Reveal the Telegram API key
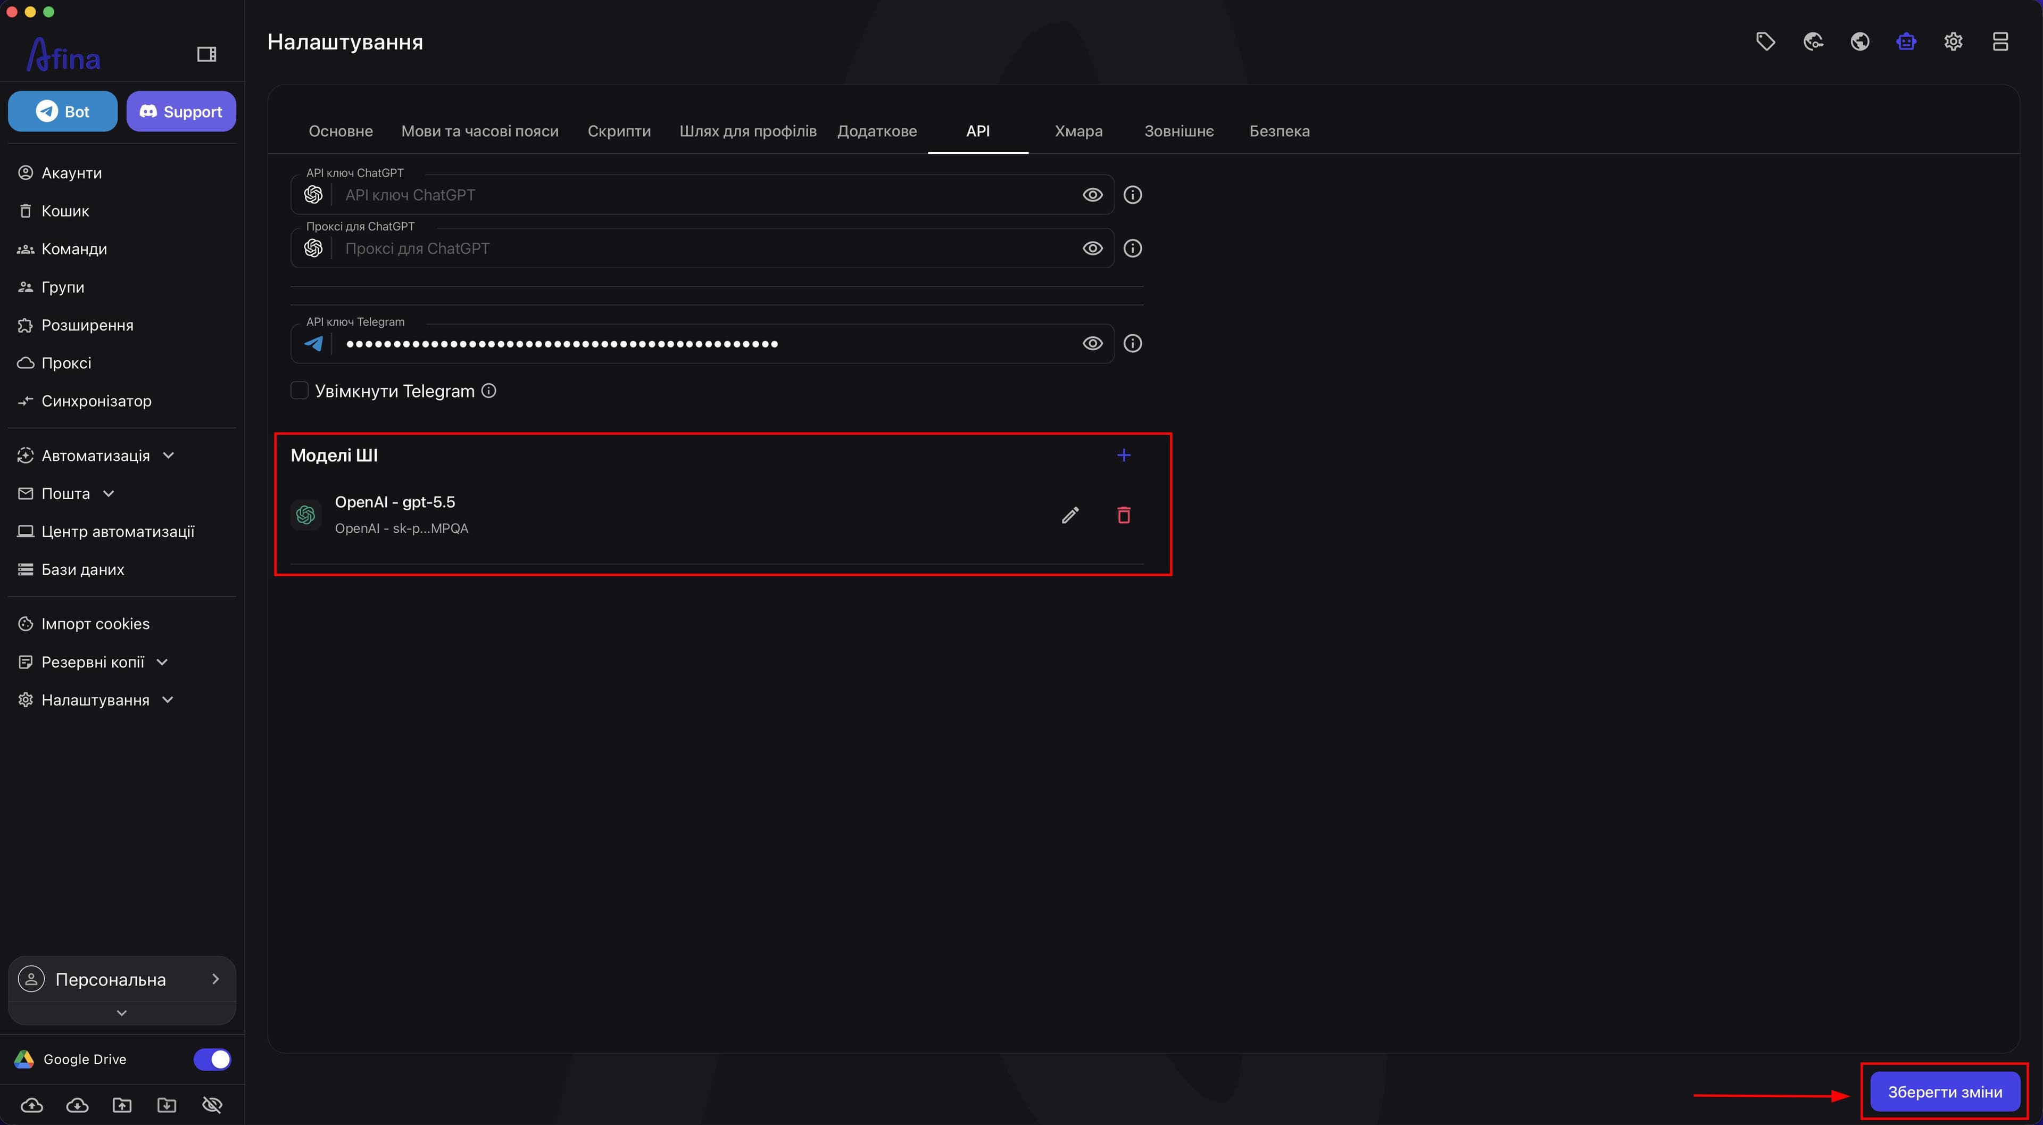The height and width of the screenshot is (1125, 2043). tap(1093, 344)
